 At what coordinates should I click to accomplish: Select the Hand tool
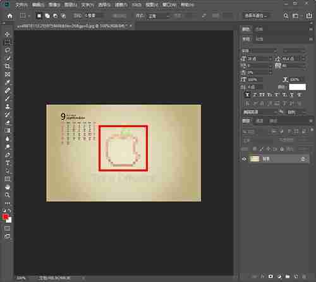pos(8,187)
